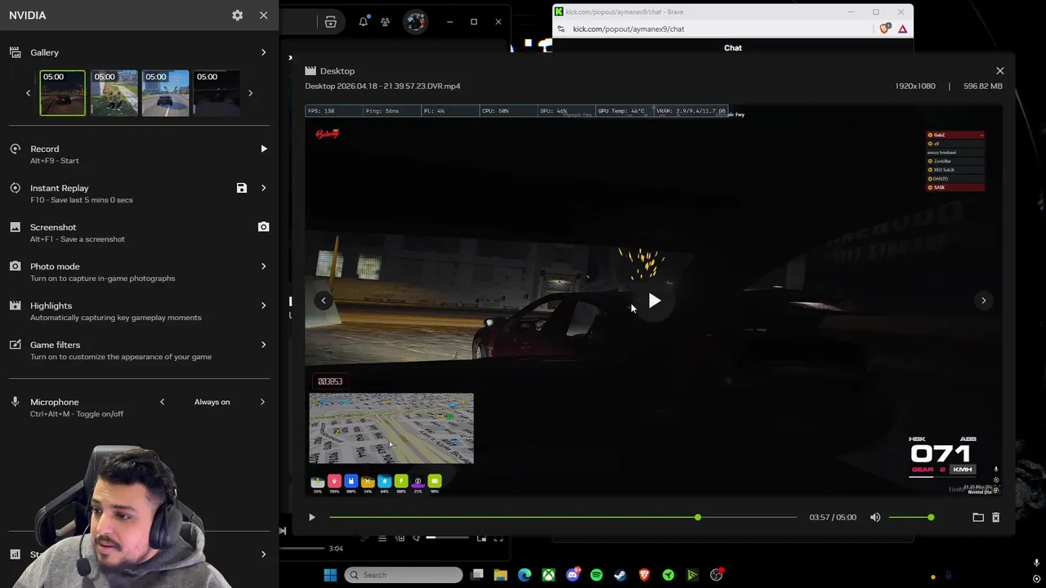Switch microphone mode with right arrow
Screen dimensions: 1046x588
(x=262, y=402)
